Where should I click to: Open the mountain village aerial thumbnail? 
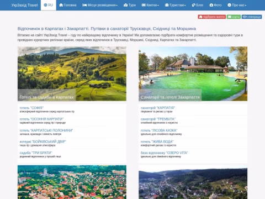pyautogui.click(x=193, y=182)
